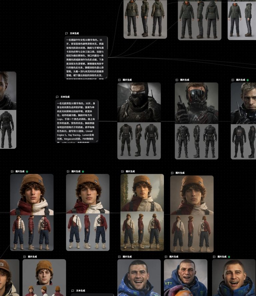256x296 pixels.
Task: Select the 图片生成 label of the hooded masked soldier node
Action: 127,80
